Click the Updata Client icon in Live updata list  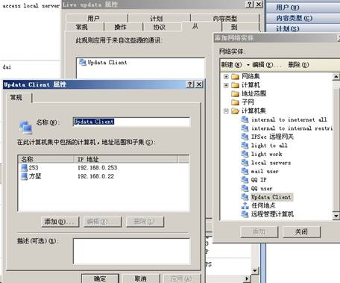coord(82,62)
